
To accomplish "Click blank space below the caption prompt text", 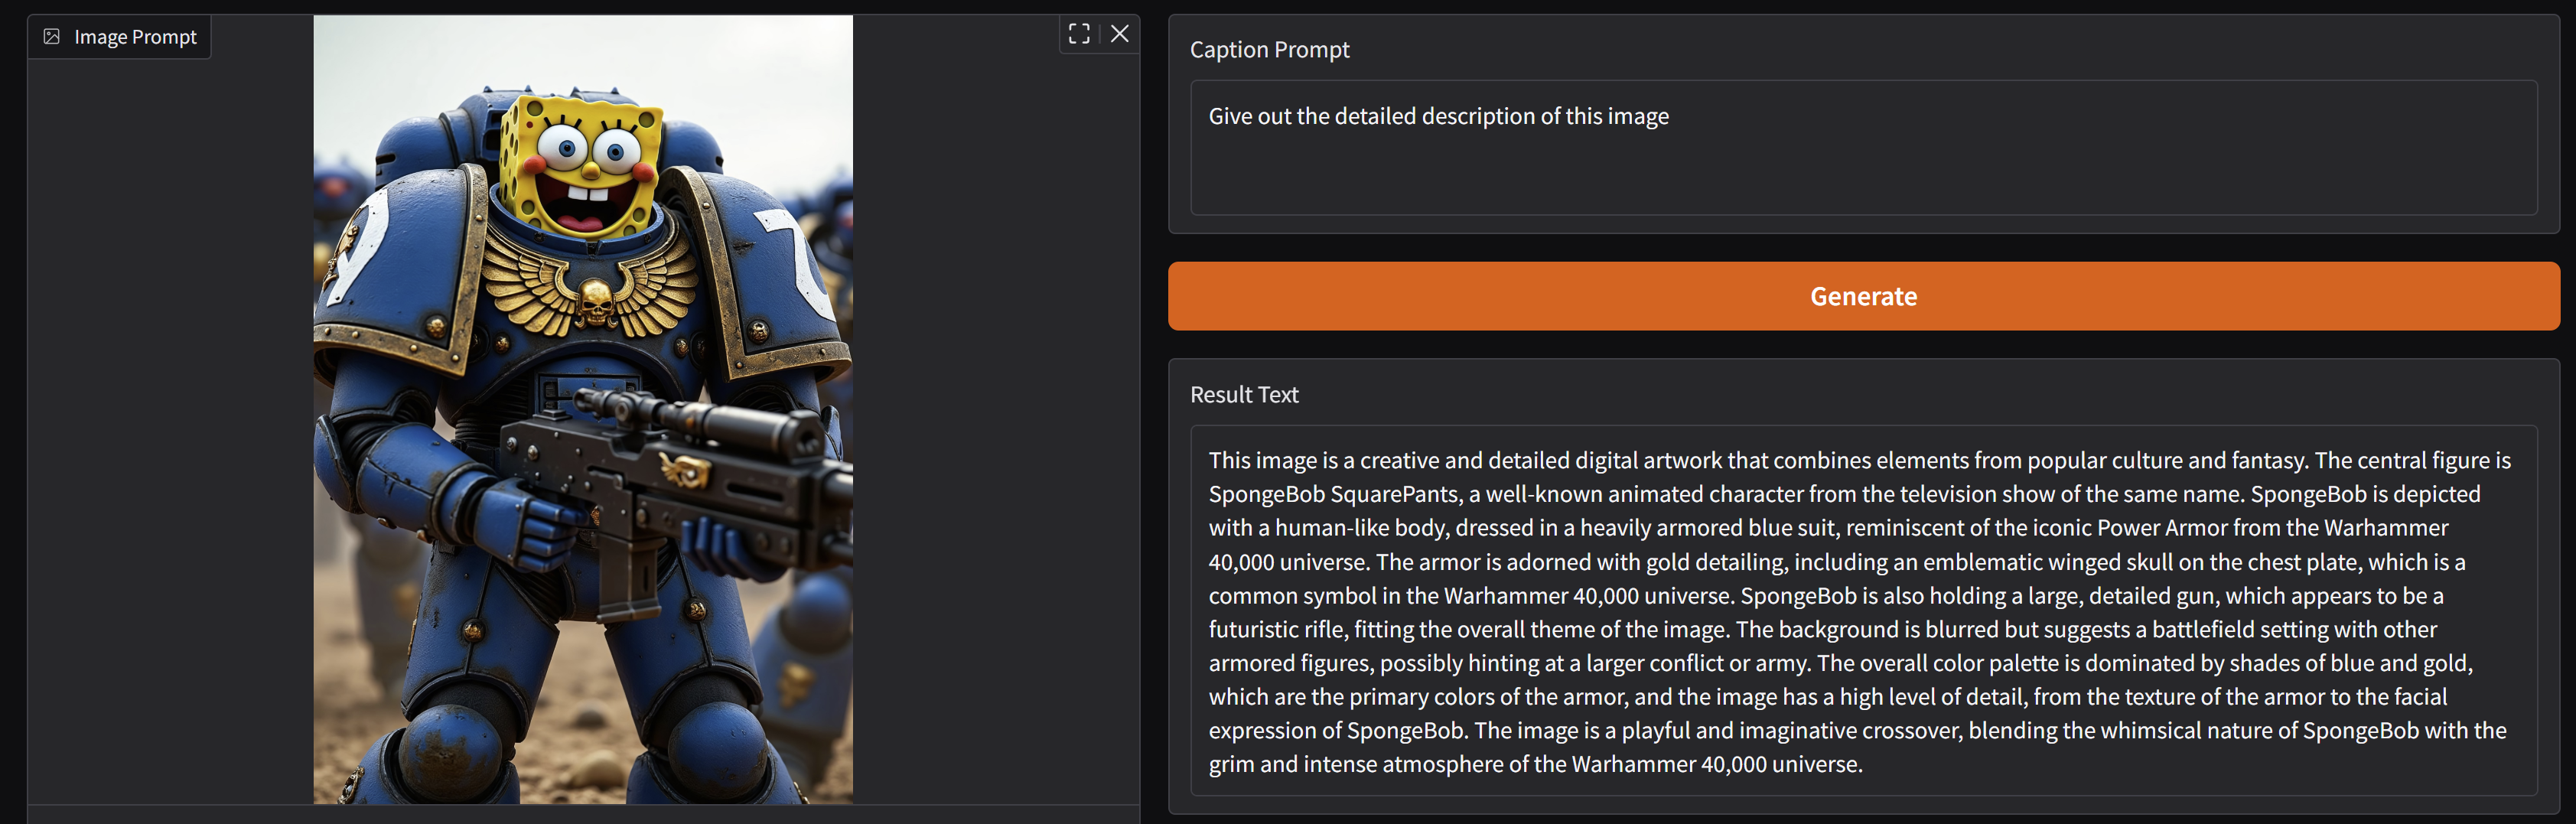I will click(1862, 180).
